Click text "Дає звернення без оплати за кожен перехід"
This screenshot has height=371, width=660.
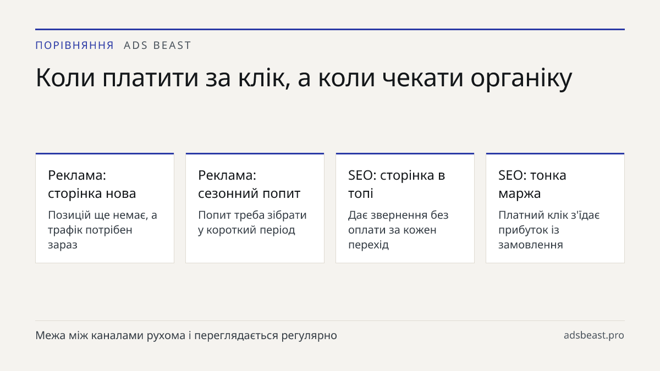click(398, 230)
